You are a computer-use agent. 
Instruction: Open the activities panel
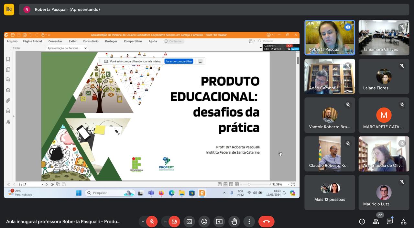[403, 222]
